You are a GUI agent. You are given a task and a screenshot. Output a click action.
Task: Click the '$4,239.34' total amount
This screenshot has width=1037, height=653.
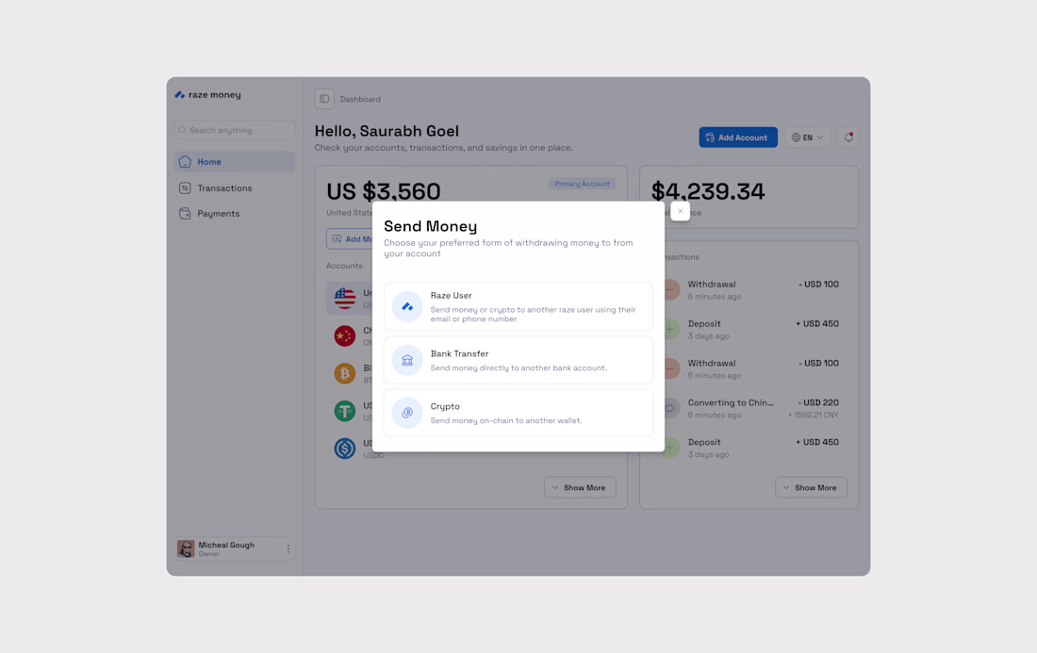(x=708, y=191)
